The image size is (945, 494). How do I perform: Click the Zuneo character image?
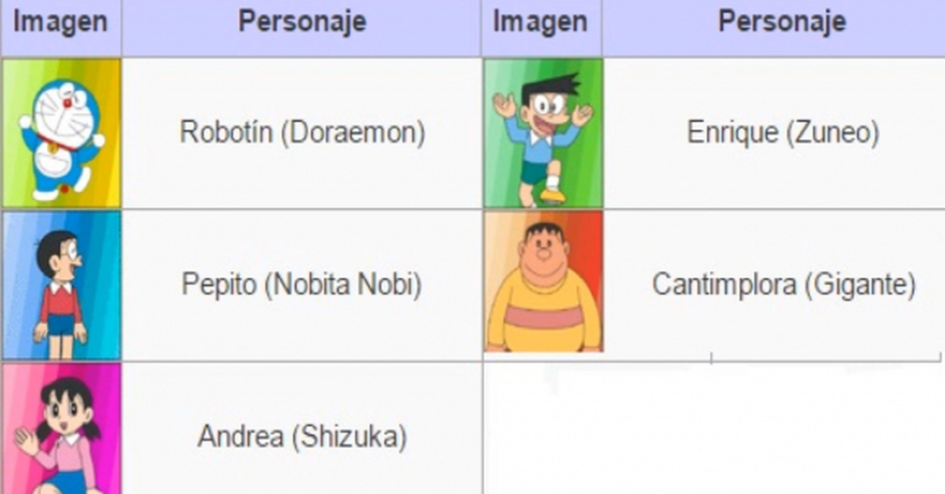tap(543, 133)
